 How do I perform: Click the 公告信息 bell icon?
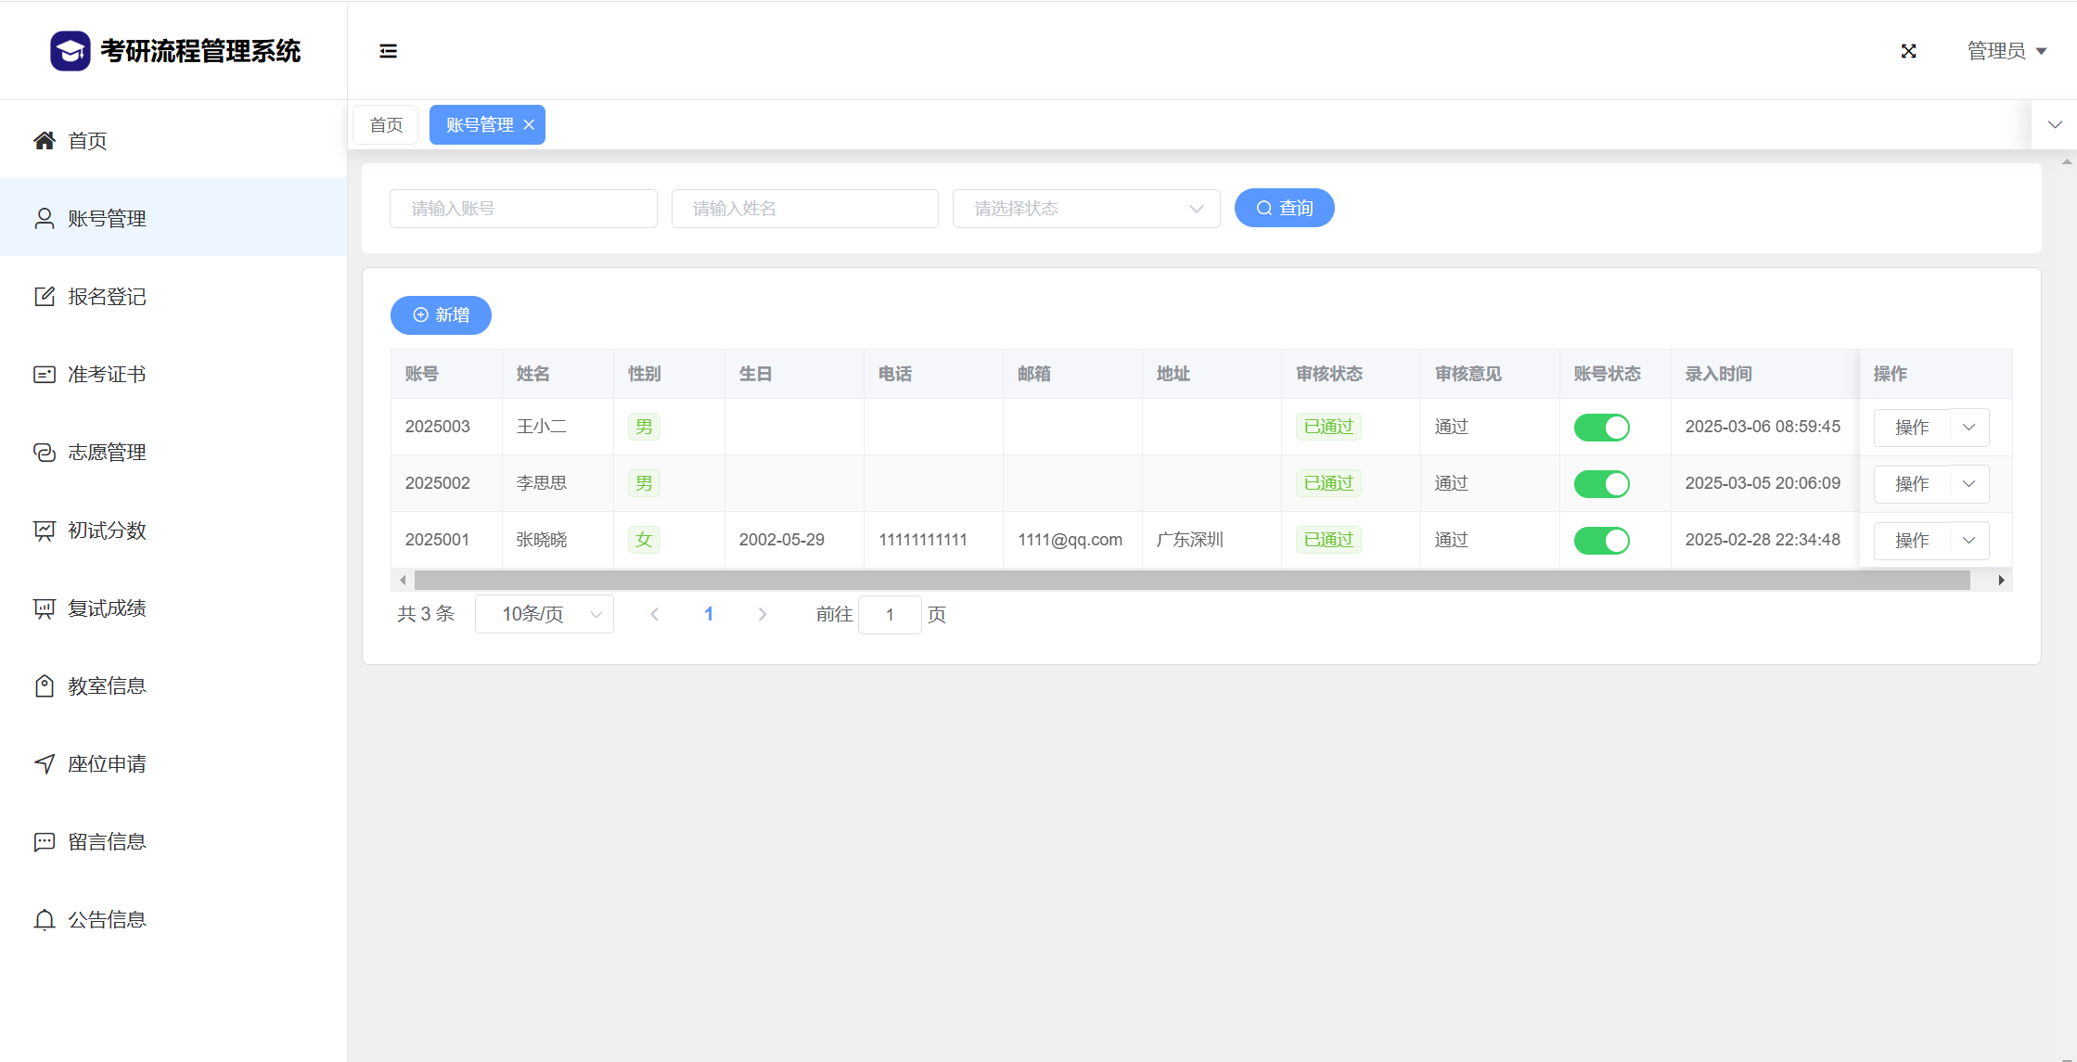click(x=44, y=920)
